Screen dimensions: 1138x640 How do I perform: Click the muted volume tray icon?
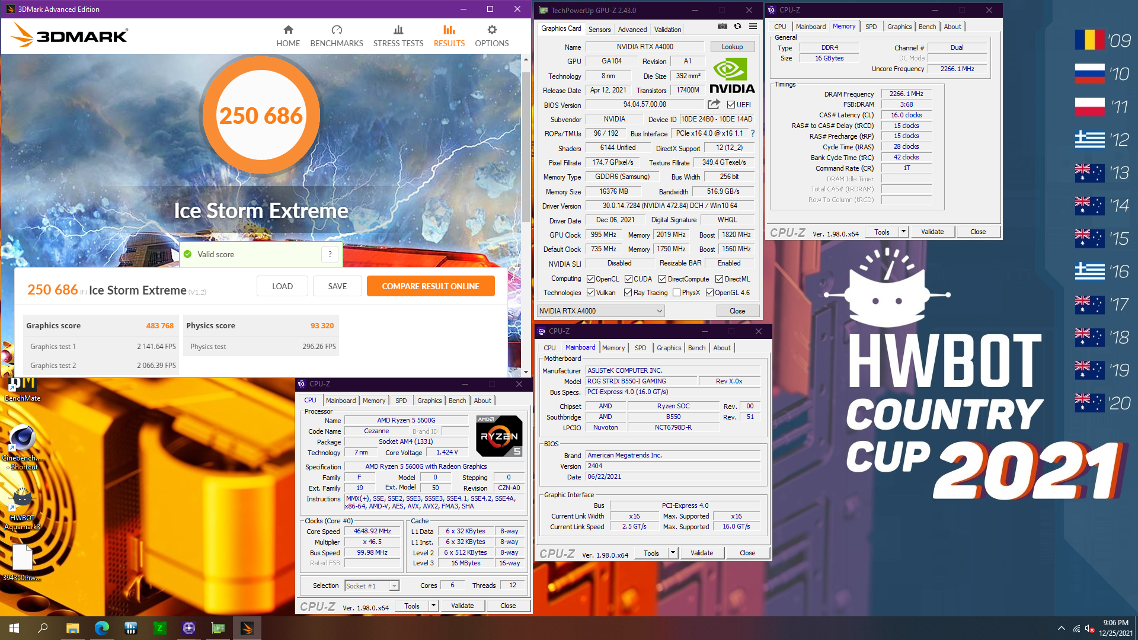tap(1089, 628)
